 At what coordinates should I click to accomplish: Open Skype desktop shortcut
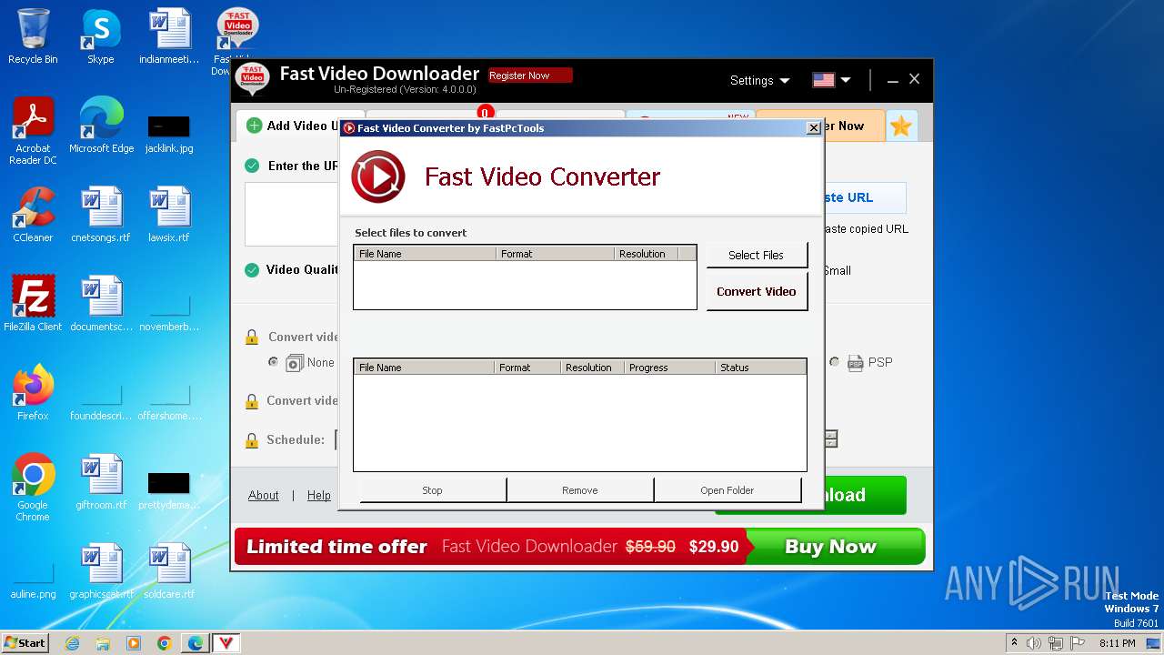(x=101, y=36)
